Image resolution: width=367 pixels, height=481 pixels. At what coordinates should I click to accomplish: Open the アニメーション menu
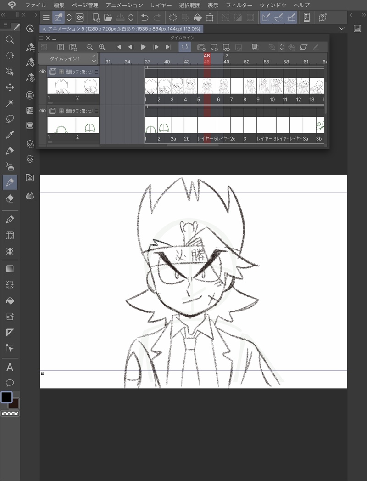(x=124, y=5)
